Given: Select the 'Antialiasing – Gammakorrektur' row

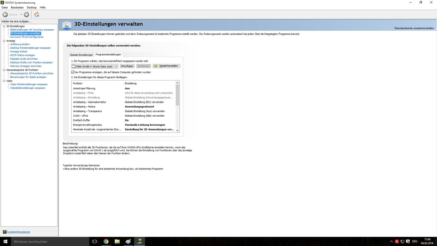Looking at the screenshot, I should point(124,102).
